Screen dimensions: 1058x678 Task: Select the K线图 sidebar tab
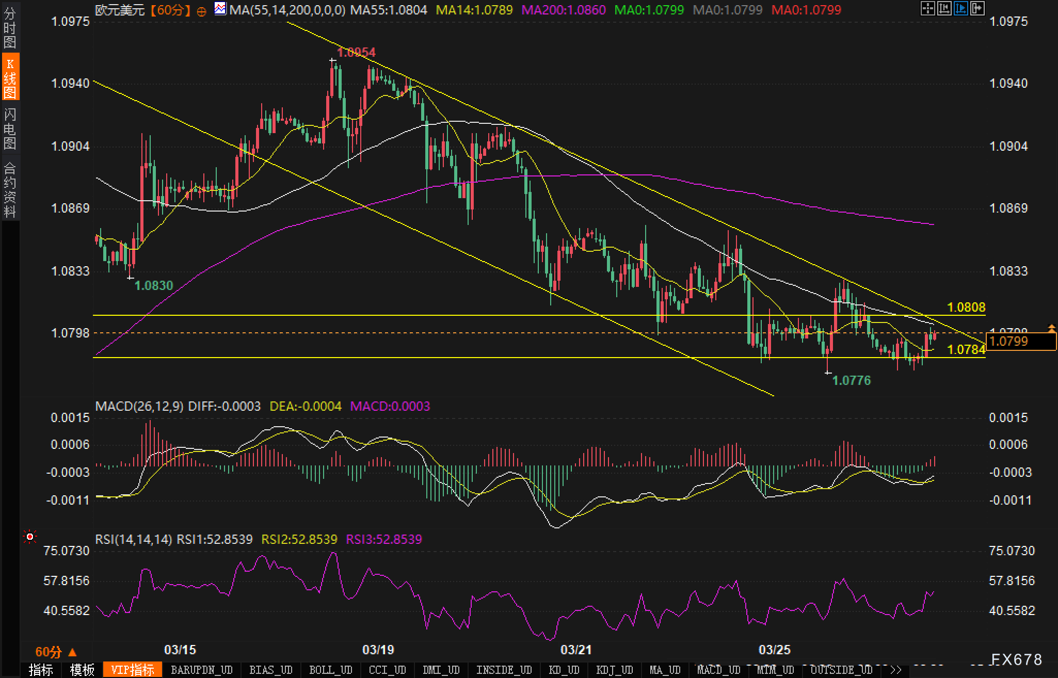tap(10, 78)
